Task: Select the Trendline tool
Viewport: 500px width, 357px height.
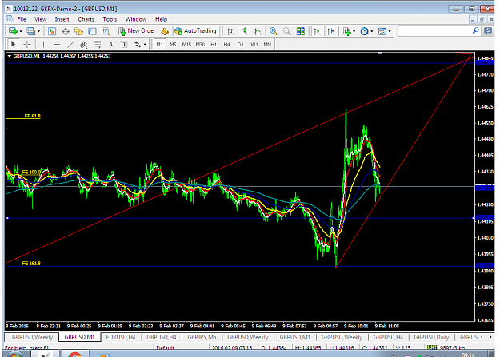Action: (70, 44)
